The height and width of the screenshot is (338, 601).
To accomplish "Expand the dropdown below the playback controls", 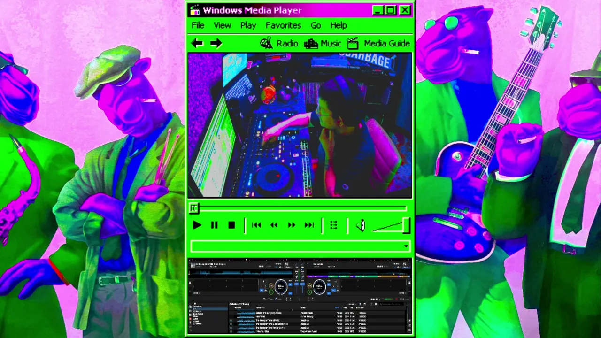I will pyautogui.click(x=406, y=246).
